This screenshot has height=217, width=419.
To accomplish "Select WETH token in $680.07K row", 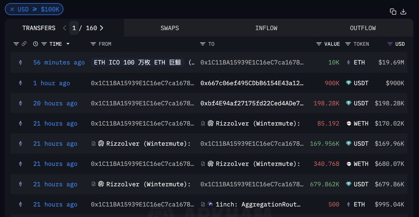I will [357, 164].
